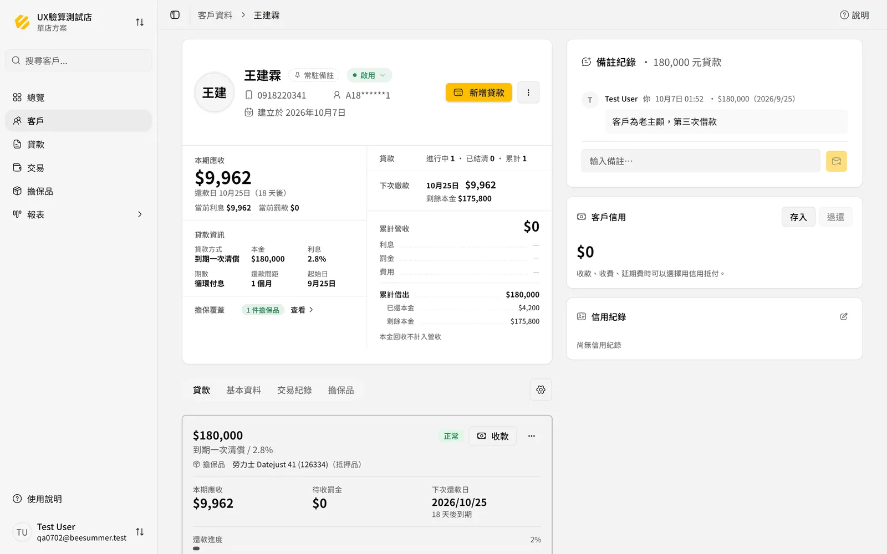Image resolution: width=887 pixels, height=554 pixels.
Task: Open 客戶 in the sidebar
Action: click(79, 121)
